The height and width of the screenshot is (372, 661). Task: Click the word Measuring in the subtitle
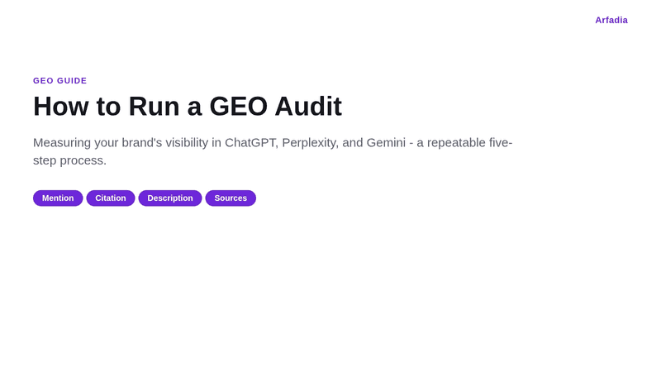click(x=61, y=143)
